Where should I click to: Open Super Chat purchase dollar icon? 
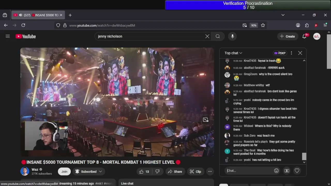click(x=287, y=171)
